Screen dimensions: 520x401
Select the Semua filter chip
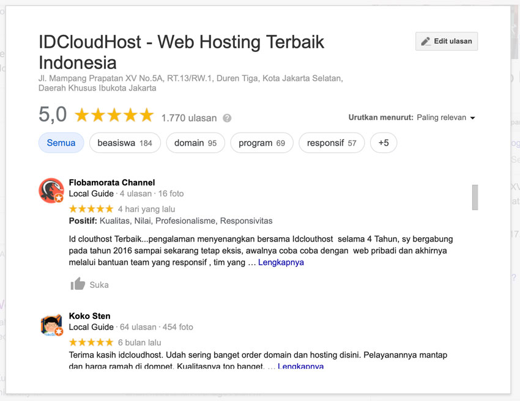[x=61, y=143]
